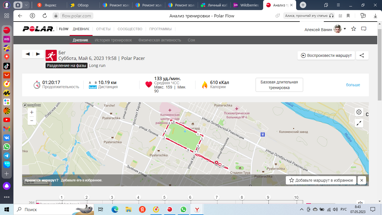Open TikTok from the browser sidebar

pyautogui.click(x=7, y=66)
